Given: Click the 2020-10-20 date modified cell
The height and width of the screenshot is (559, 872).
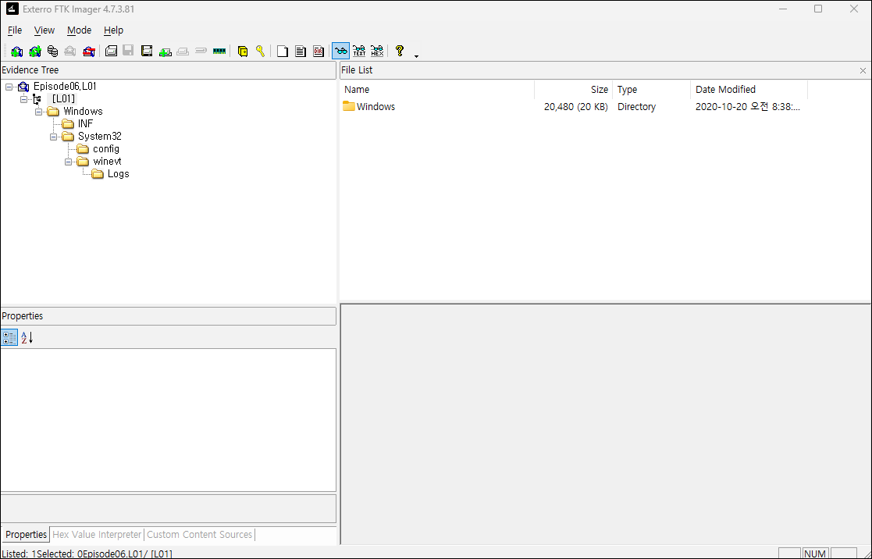Looking at the screenshot, I should coord(748,107).
